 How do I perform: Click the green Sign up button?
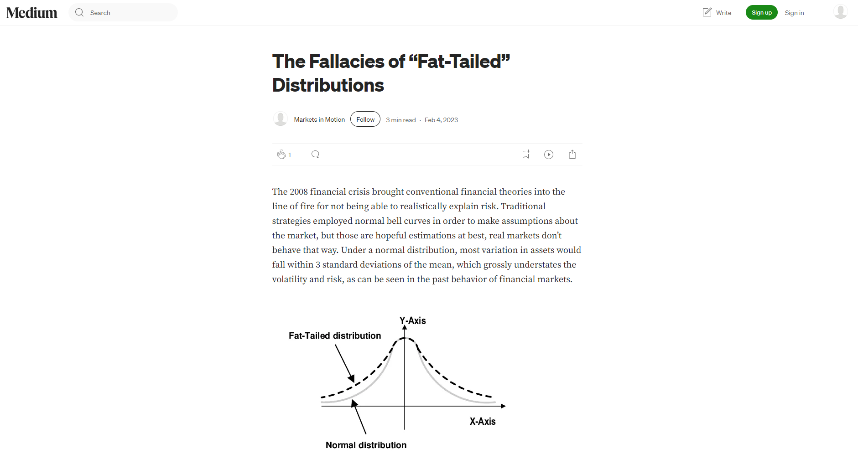(761, 12)
